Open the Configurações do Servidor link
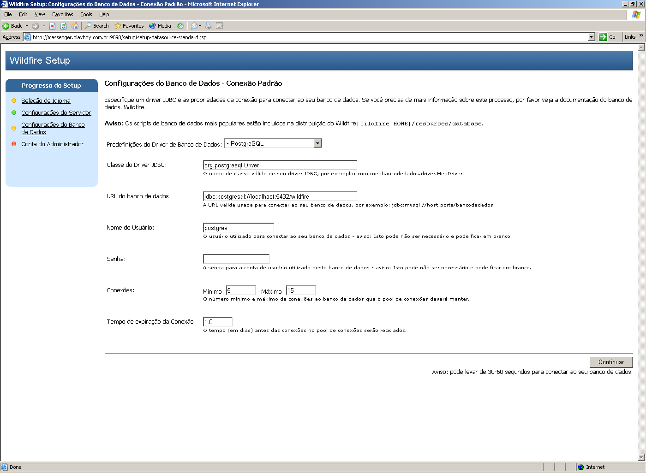The image size is (646, 473). click(x=56, y=112)
